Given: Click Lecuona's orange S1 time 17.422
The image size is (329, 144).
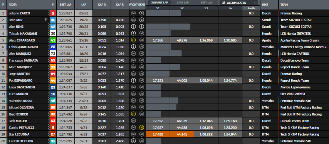Looking at the screenshot, I should [x=158, y=134].
